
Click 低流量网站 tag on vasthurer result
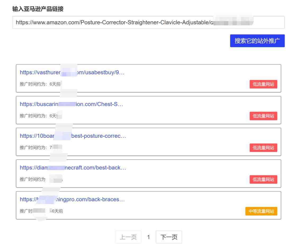coord(263,84)
